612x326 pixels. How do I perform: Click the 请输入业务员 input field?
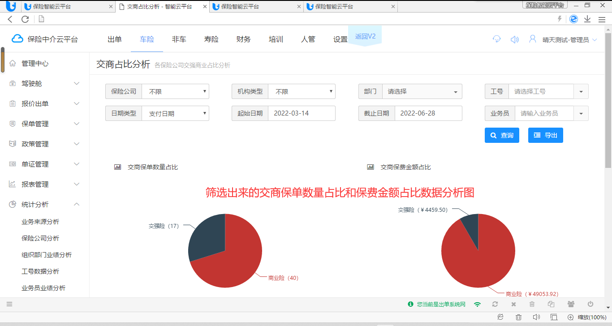(544, 113)
